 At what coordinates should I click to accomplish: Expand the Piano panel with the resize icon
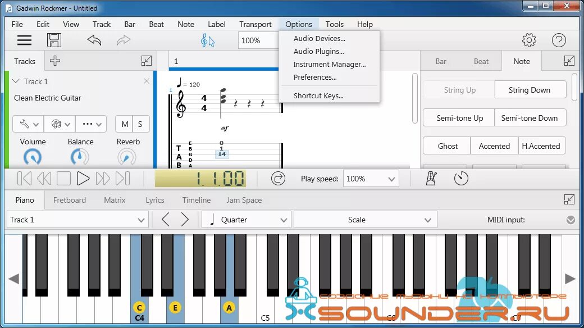pyautogui.click(x=569, y=199)
